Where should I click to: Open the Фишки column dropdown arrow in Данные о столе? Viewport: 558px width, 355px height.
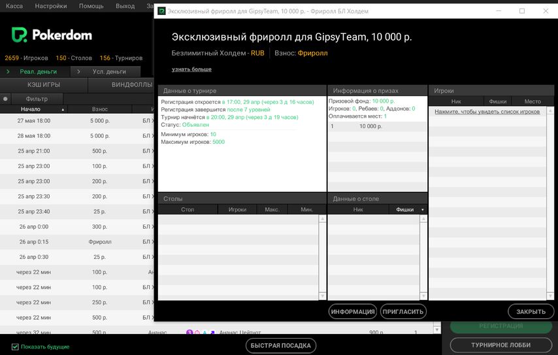423,210
